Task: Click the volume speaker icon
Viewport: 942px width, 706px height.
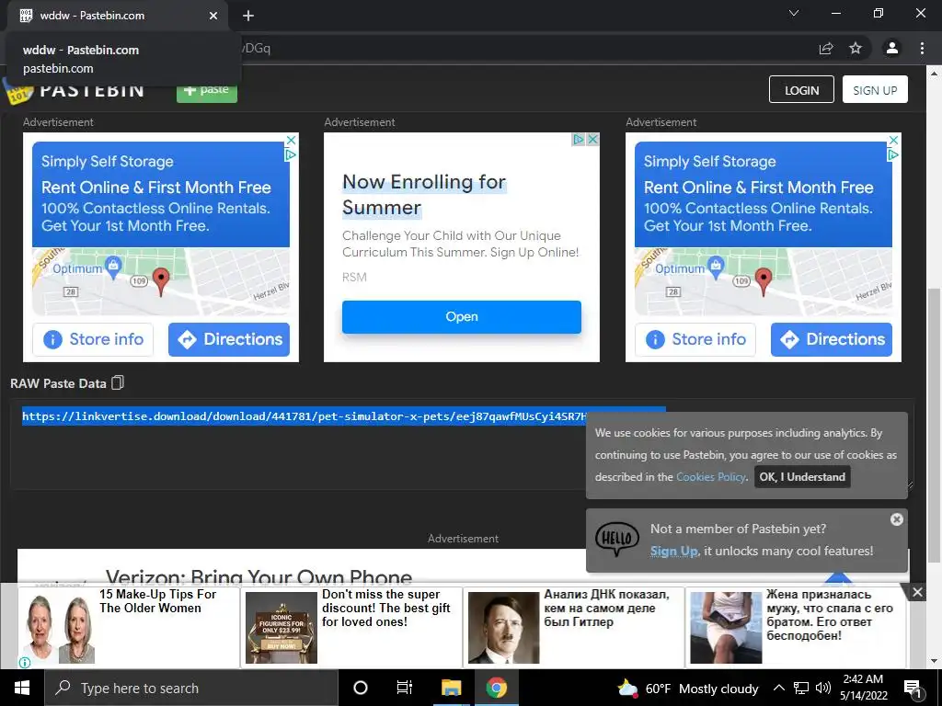Action: pyautogui.click(x=823, y=688)
